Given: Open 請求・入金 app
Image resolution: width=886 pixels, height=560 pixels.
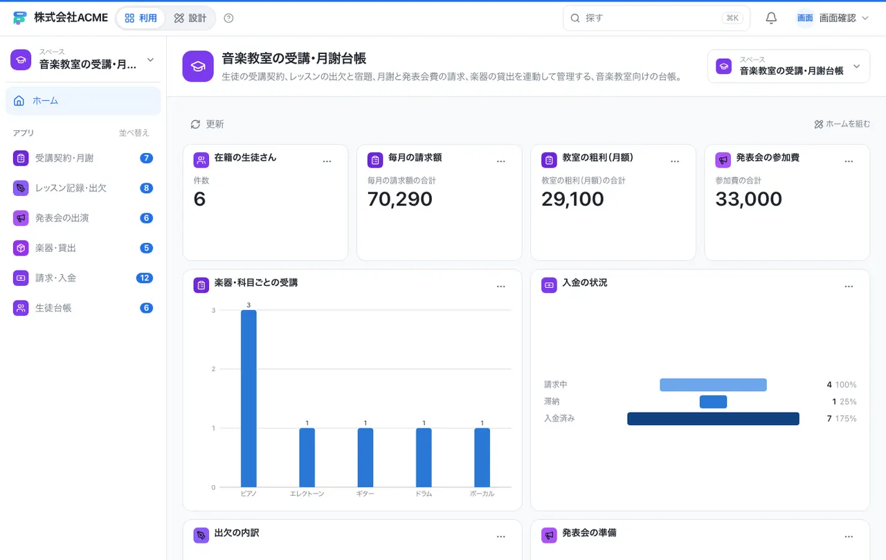Looking at the screenshot, I should click(x=83, y=278).
